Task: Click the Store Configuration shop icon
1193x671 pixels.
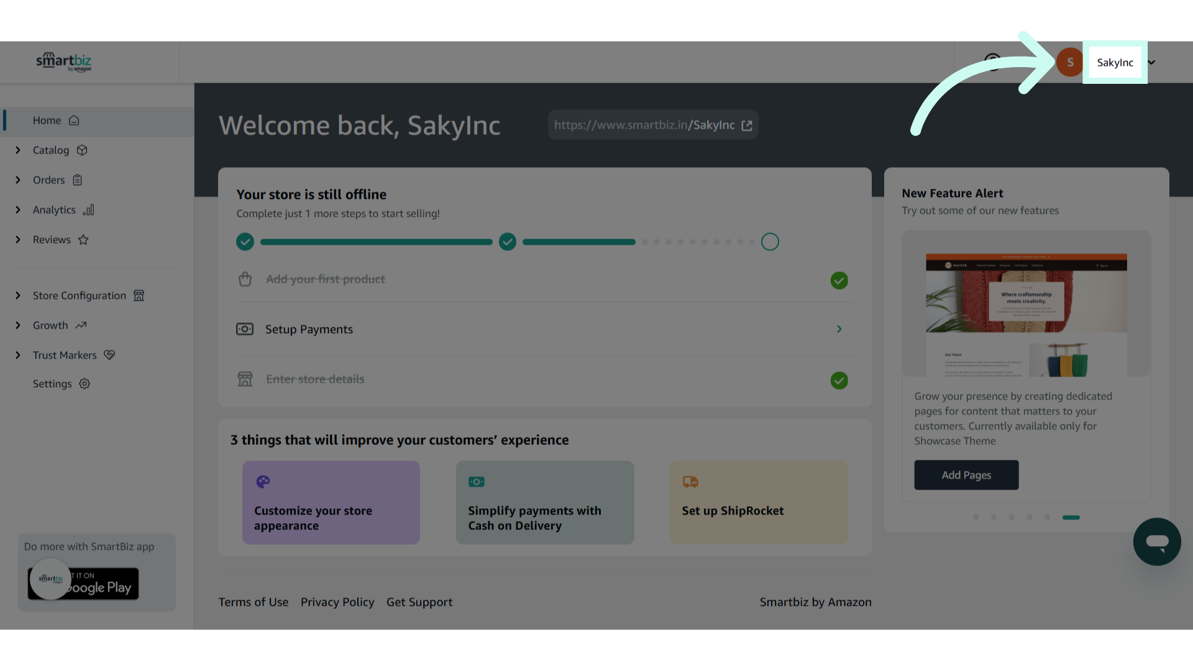Action: pyautogui.click(x=139, y=296)
